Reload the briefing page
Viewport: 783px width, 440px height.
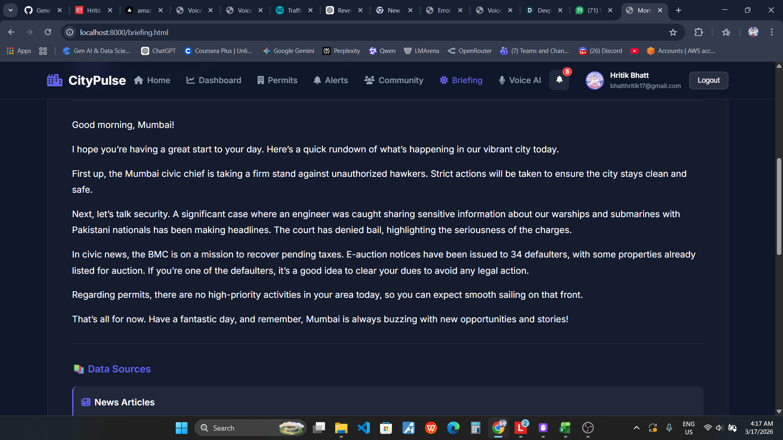[x=48, y=32]
